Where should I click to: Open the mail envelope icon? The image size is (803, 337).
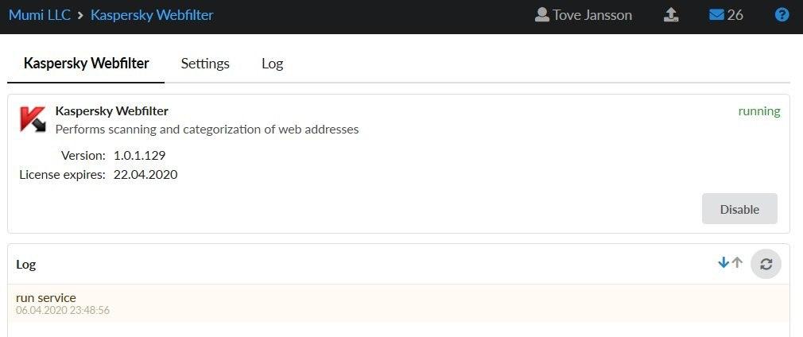(x=716, y=15)
